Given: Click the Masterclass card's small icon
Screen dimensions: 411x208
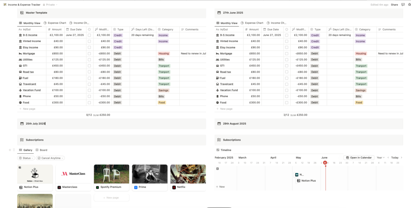Looking at the screenshot, I should tap(59, 187).
